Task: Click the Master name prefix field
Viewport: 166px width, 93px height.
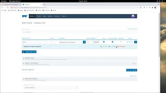Action: [35, 42]
